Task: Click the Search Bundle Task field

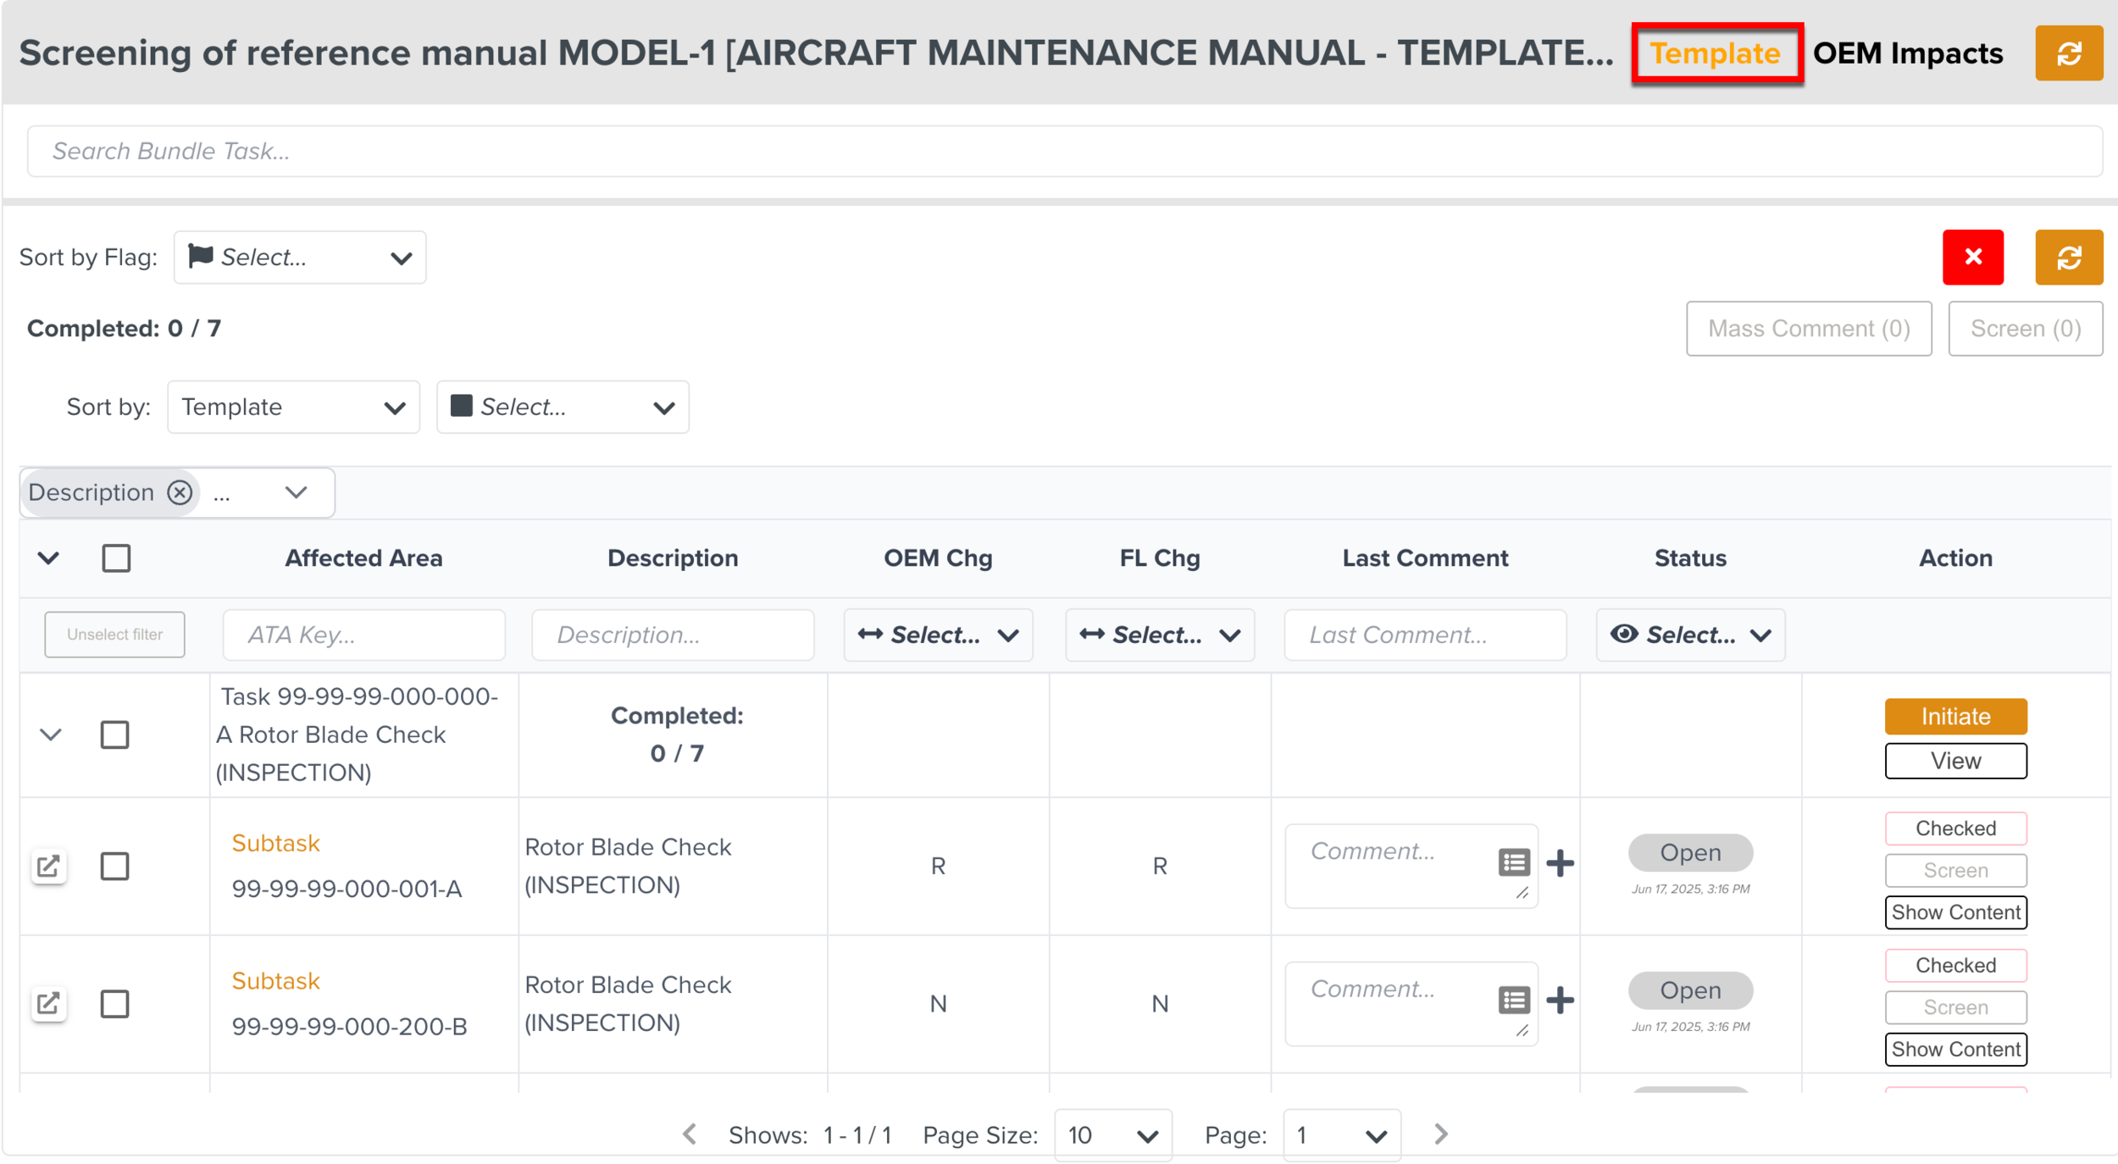Action: (x=1063, y=151)
